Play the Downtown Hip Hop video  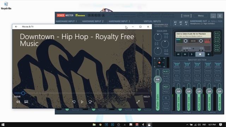82,102
